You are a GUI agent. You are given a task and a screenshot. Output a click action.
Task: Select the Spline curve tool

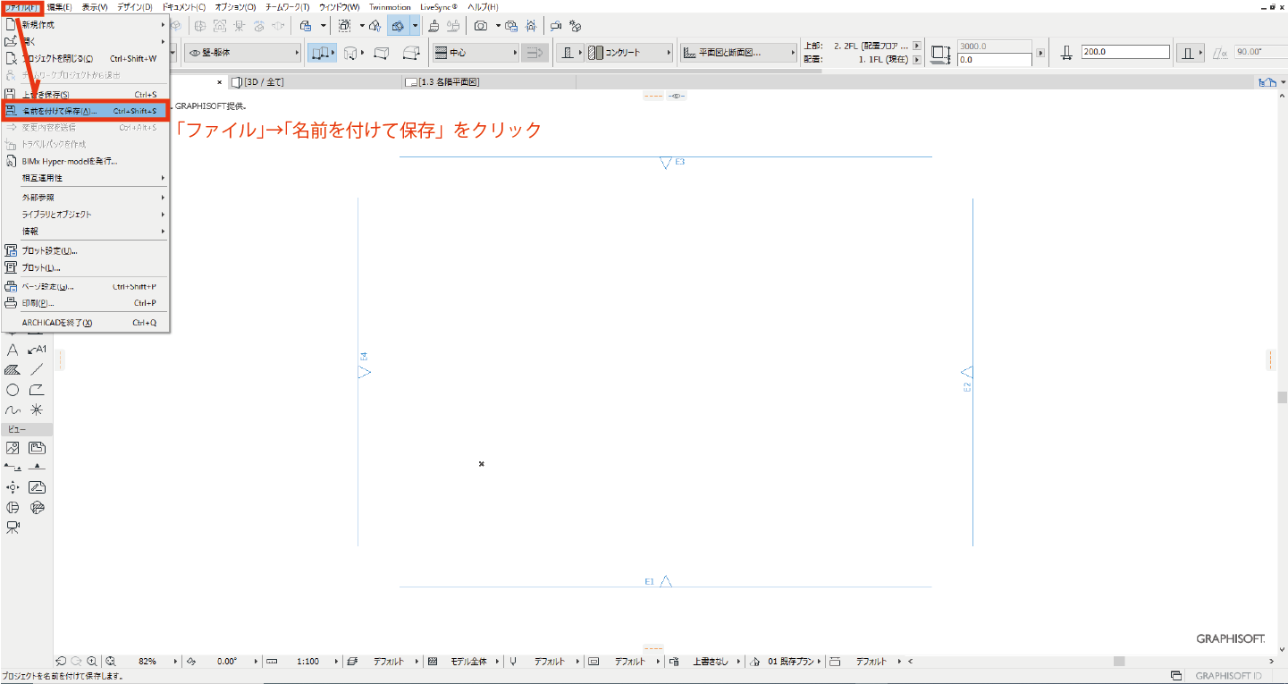pyautogui.click(x=13, y=410)
